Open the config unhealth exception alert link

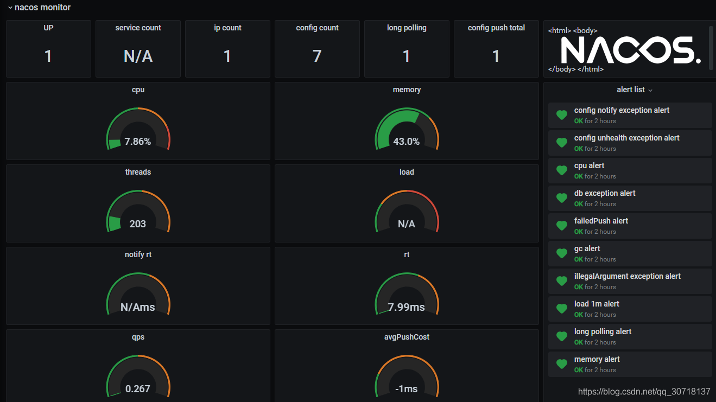pos(627,138)
